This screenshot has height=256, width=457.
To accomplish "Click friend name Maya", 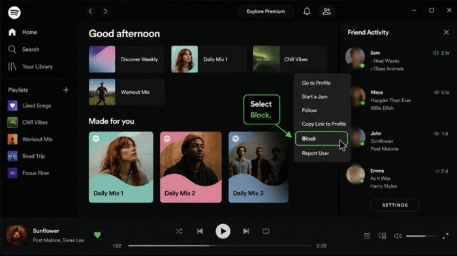I will pyautogui.click(x=377, y=92).
